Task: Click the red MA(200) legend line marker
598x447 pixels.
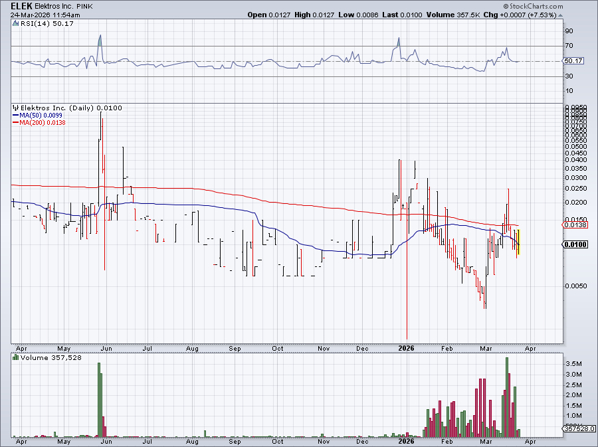Action: (16, 122)
